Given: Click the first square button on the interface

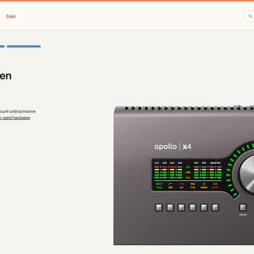Looking at the screenshot, I should 159,208.
